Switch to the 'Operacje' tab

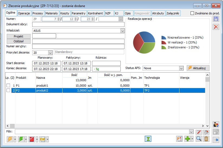point(24,13)
